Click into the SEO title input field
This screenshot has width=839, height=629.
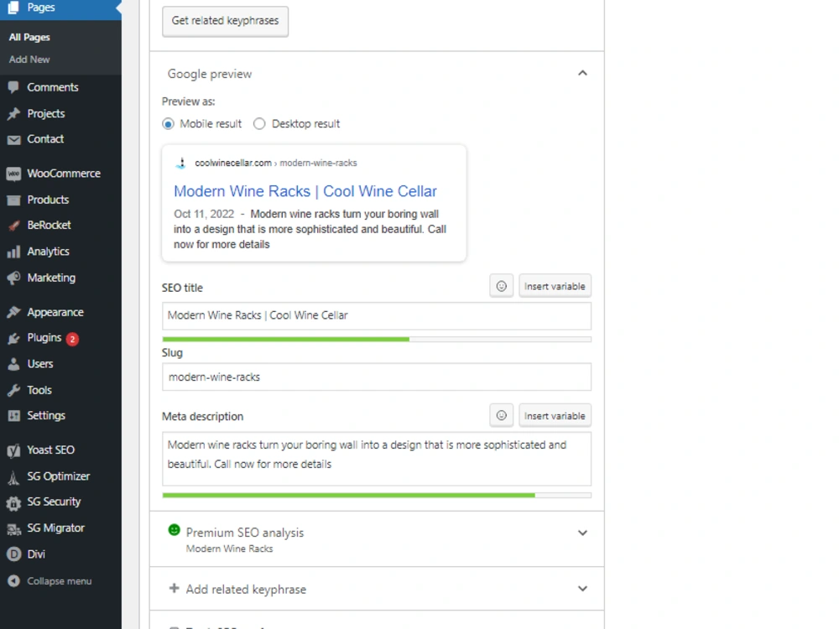click(x=377, y=316)
